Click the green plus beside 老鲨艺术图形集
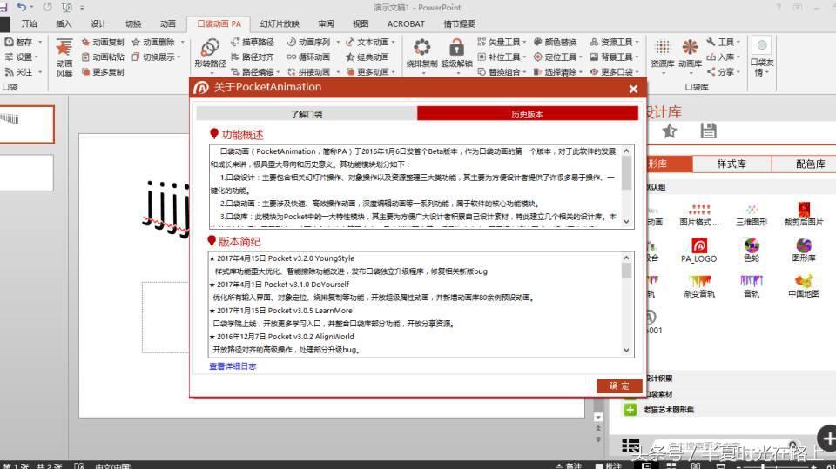The height and width of the screenshot is (469, 836). [630, 409]
